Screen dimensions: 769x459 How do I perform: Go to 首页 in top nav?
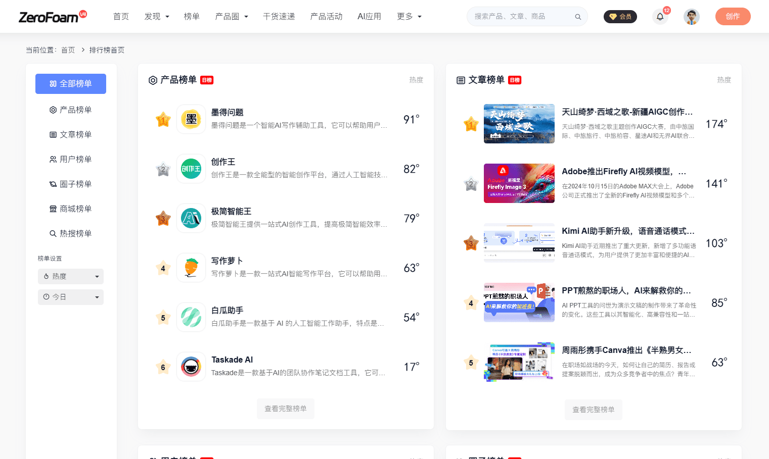point(121,17)
